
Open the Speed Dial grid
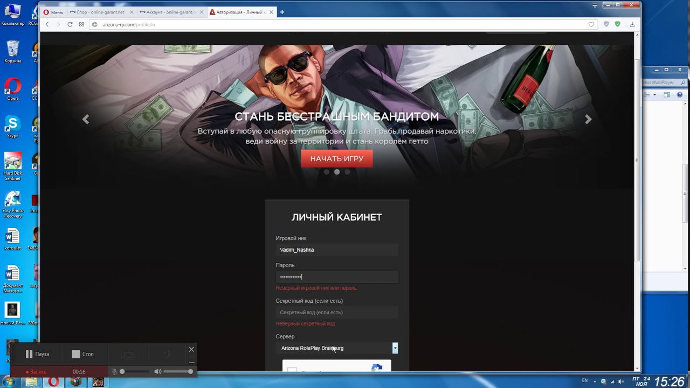pyautogui.click(x=81, y=24)
